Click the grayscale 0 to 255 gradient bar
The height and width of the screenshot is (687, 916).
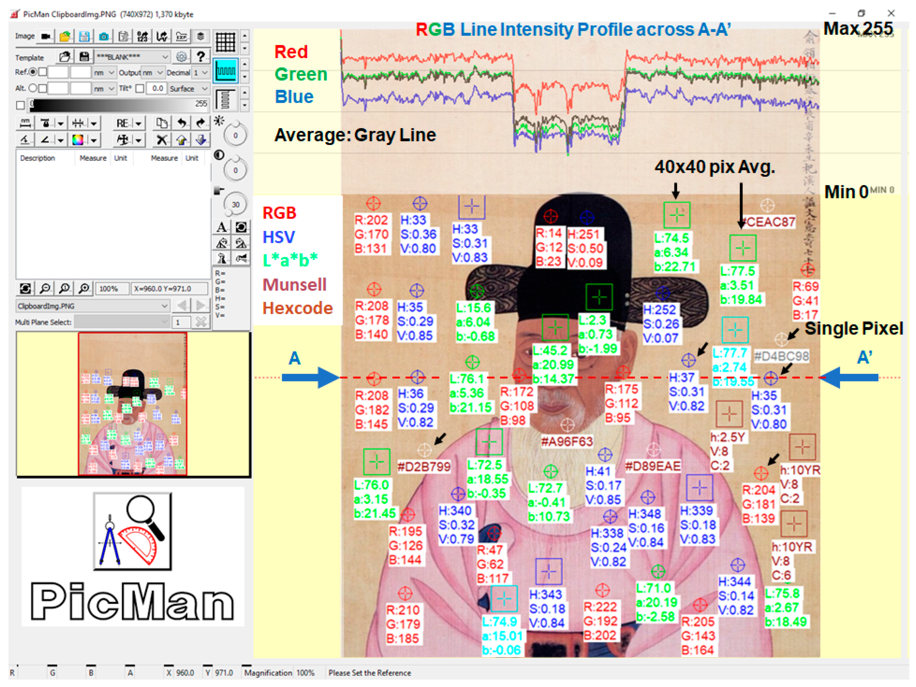(x=118, y=105)
